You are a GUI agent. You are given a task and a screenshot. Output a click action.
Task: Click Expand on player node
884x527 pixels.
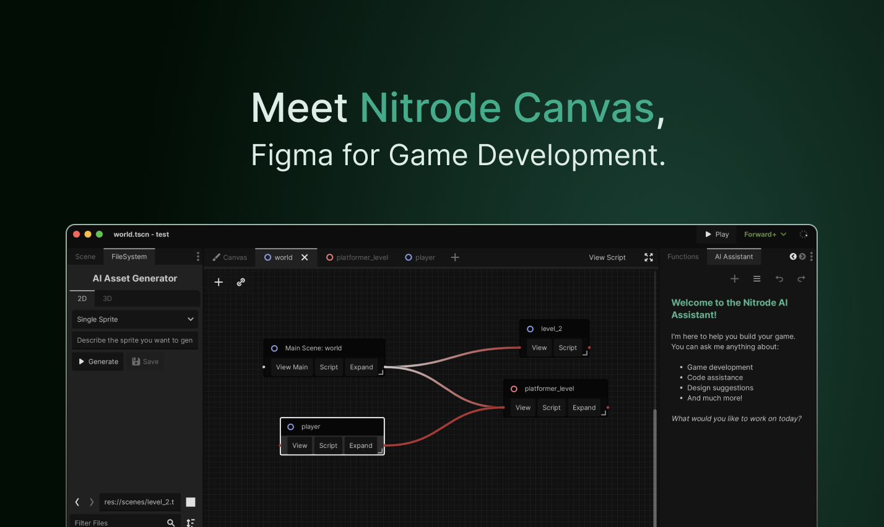361,445
